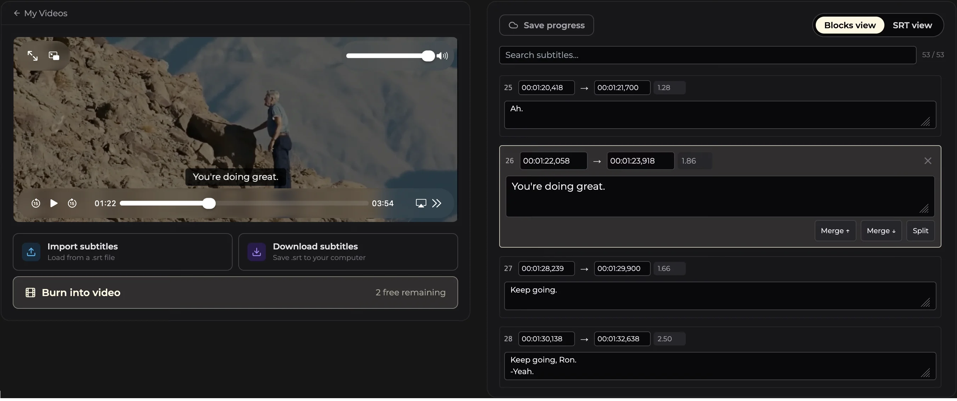Go back to My Videos
This screenshot has width=957, height=401.
(x=40, y=13)
